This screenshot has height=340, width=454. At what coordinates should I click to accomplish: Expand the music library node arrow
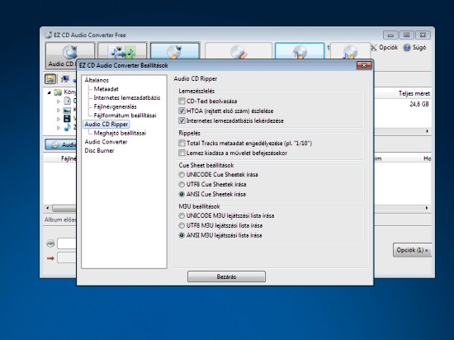(59, 128)
